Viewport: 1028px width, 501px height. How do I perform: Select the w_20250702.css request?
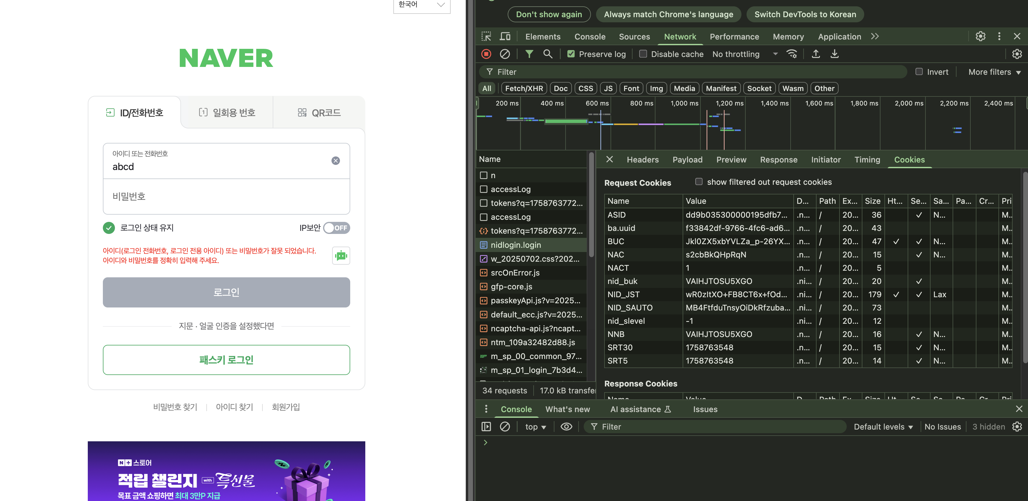pos(531,259)
